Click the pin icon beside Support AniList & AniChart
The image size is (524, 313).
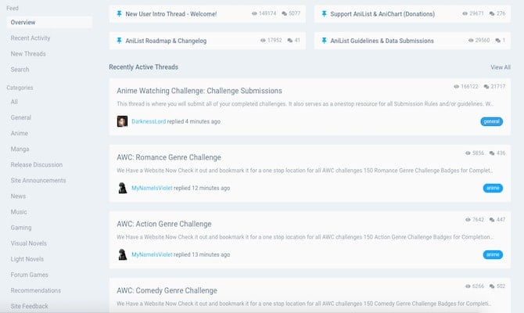(324, 14)
